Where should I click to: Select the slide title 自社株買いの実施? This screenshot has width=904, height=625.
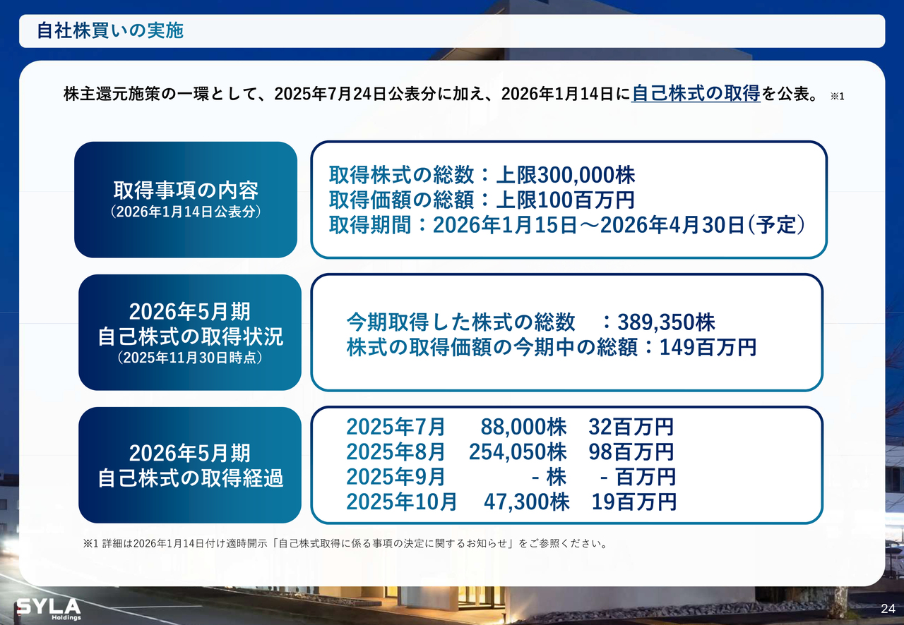pyautogui.click(x=109, y=31)
